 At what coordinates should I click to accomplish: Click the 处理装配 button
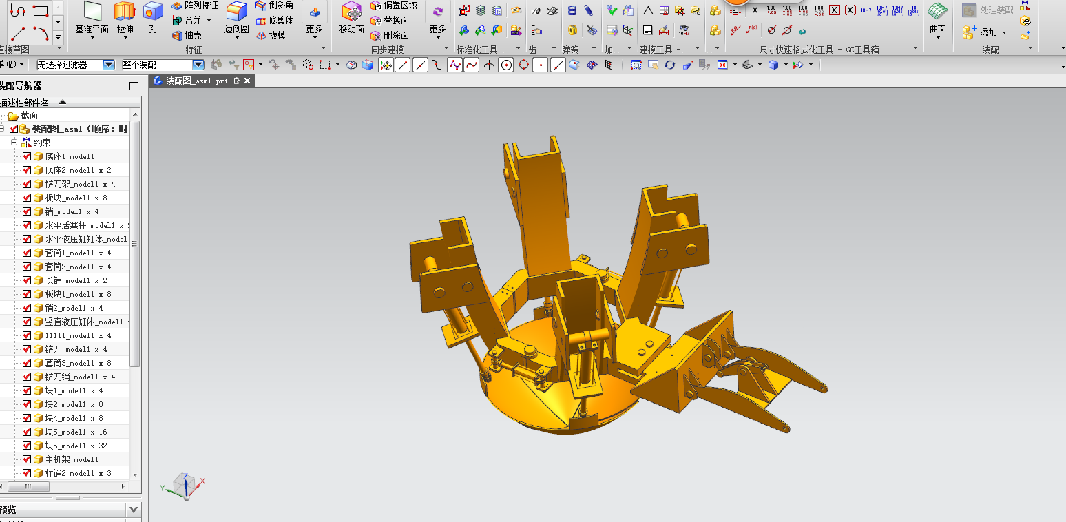(989, 10)
